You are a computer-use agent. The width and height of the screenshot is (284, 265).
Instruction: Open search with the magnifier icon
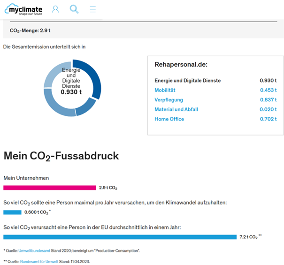coord(74,9)
